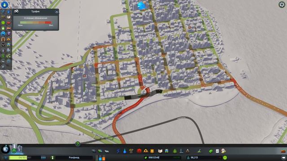This screenshot has height=161, width=287.
Task: Close the Трафик panel
Action: (57, 12)
